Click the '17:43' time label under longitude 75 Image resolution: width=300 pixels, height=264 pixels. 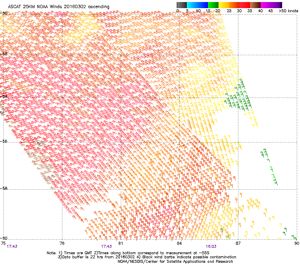pos(12,247)
